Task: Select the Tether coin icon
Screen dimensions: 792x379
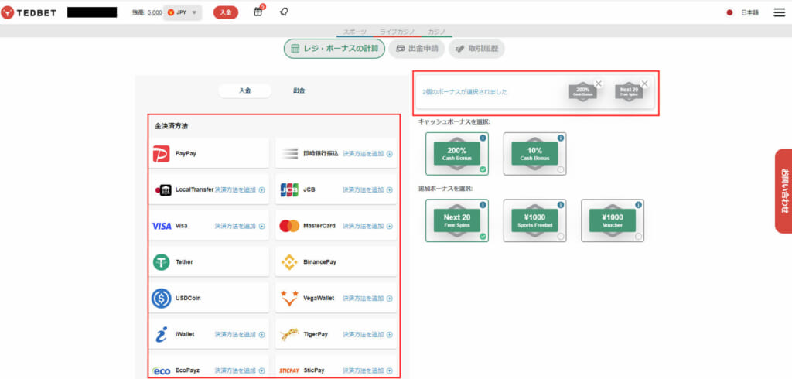Action: tap(161, 262)
